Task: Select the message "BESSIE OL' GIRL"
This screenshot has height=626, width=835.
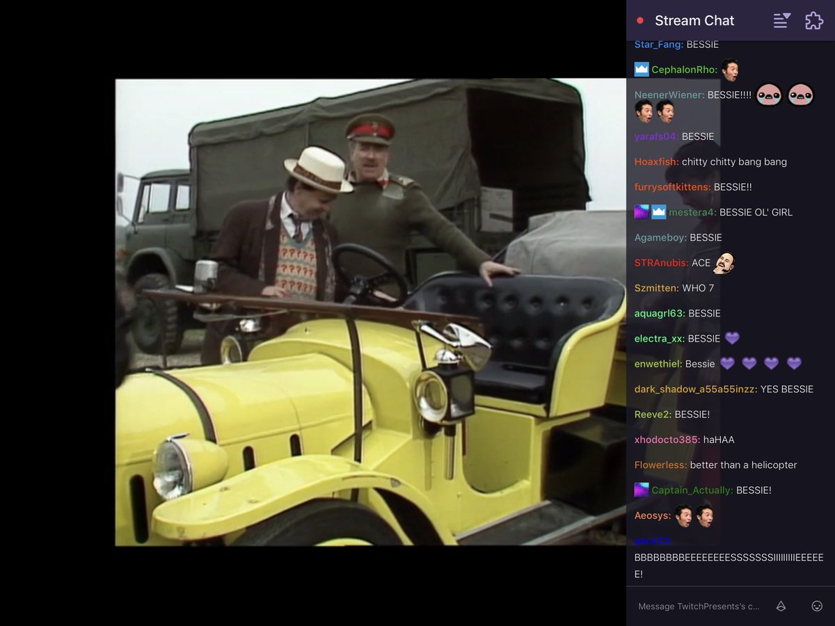Action: (x=756, y=212)
